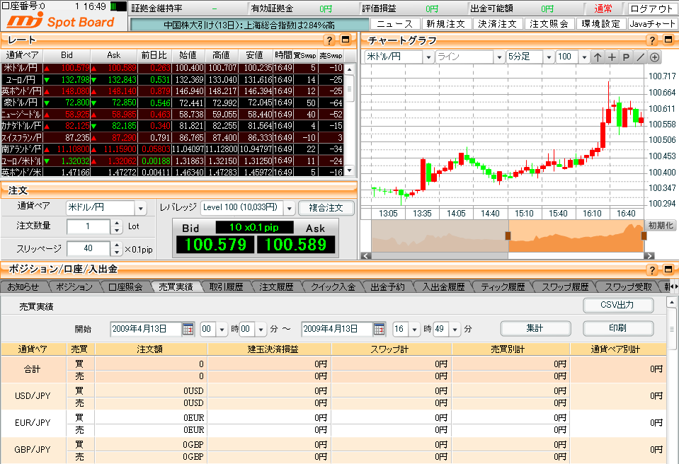Open the start date calendar picker
679x464 pixels.
click(x=188, y=329)
